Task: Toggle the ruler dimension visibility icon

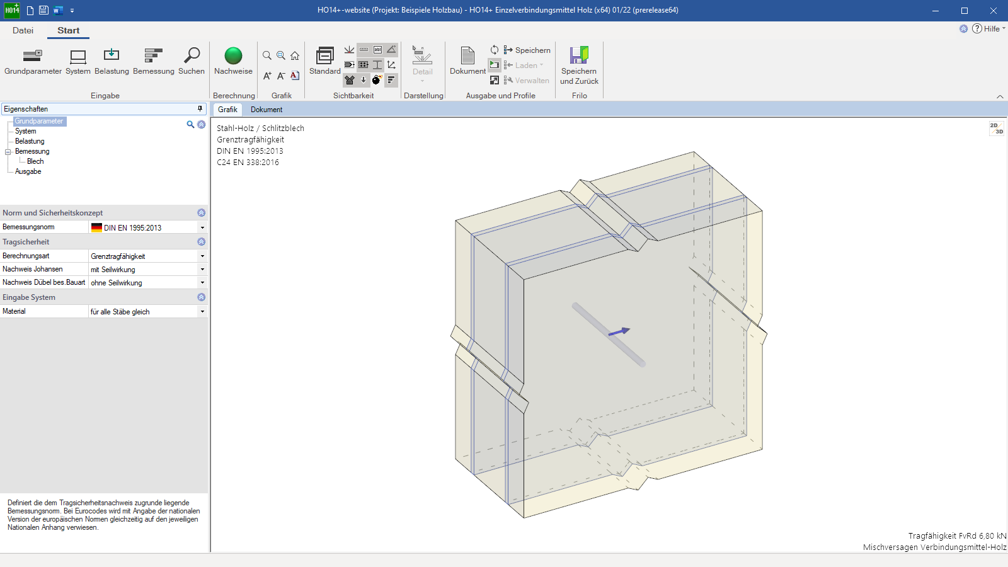Action: pyautogui.click(x=364, y=50)
